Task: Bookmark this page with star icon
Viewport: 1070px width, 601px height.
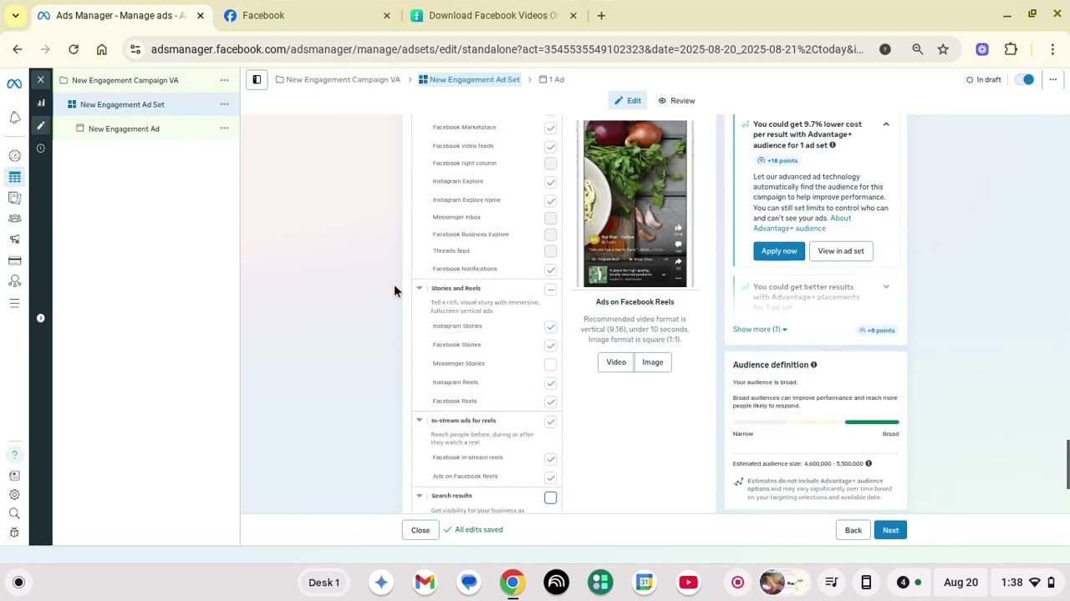Action: point(943,49)
